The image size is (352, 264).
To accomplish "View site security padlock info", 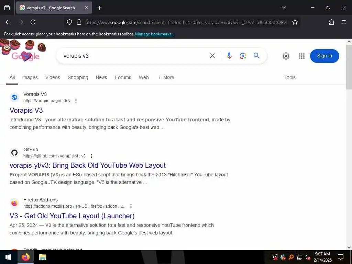I will pos(79,22).
